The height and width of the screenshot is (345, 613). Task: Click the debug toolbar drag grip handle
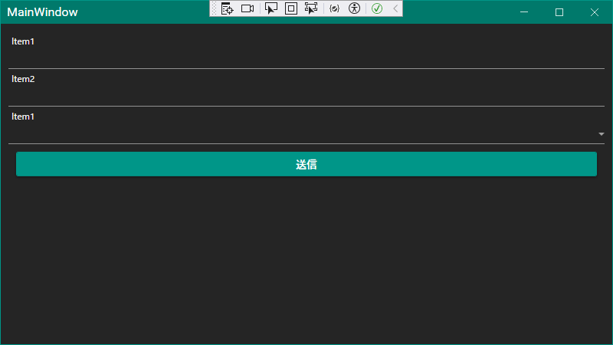214,8
